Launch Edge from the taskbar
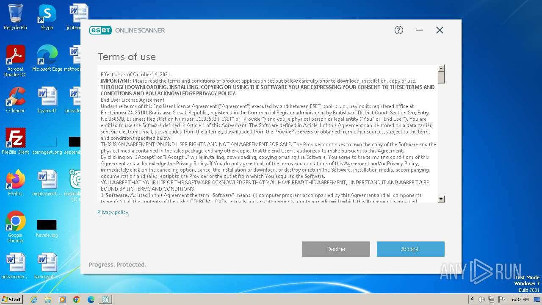Screen dimensions: 542x305 (x=91, y=299)
